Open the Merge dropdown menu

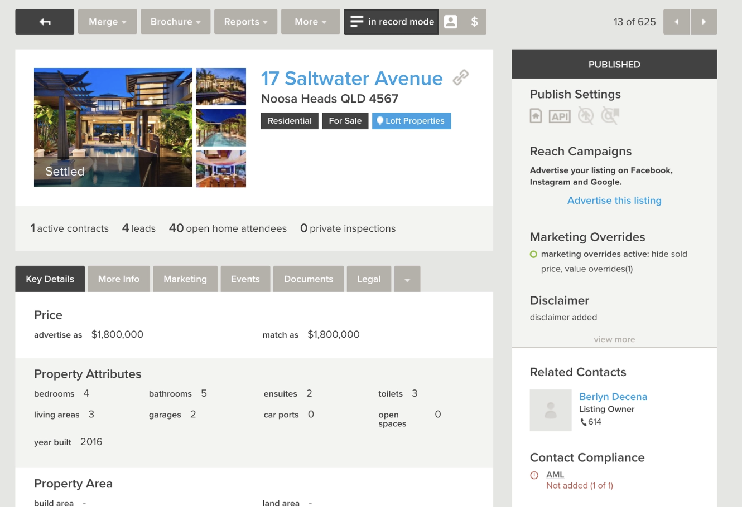107,22
